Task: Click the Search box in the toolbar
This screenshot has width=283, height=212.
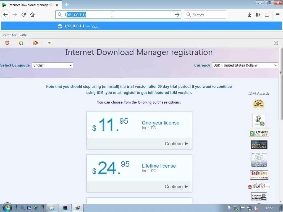Action: 205,15
